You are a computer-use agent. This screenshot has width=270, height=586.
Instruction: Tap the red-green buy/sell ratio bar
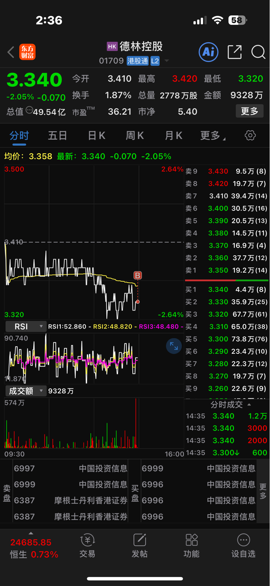pos(226,280)
